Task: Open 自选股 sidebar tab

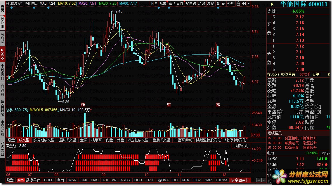Action: coord(3,90)
